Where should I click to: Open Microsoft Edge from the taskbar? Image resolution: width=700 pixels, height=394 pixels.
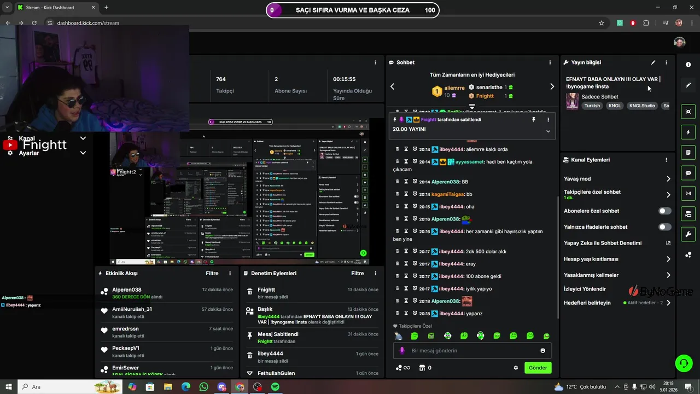point(186,387)
